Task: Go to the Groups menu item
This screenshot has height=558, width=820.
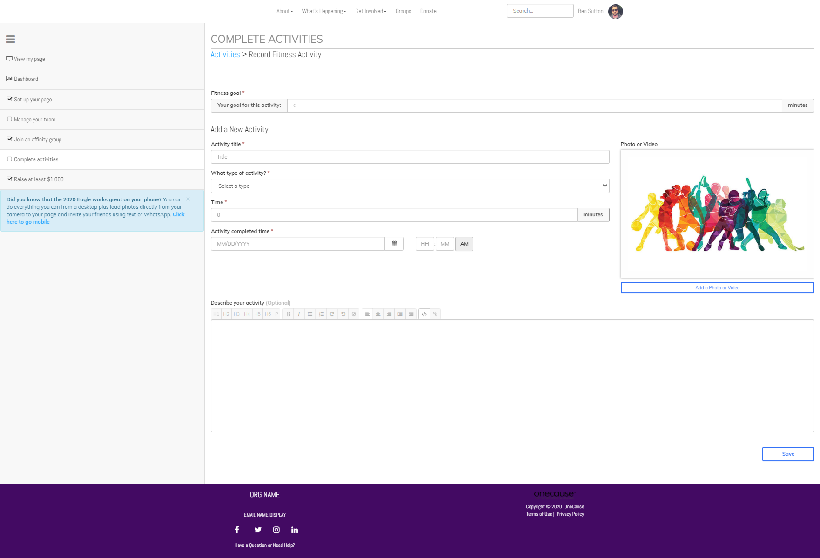Action: click(x=403, y=11)
